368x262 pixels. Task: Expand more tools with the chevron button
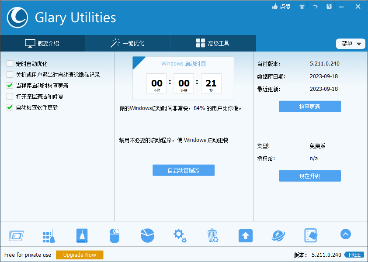pos(346,234)
